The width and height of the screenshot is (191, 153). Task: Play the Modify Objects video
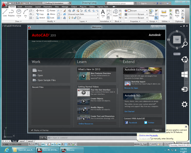coord(84,110)
